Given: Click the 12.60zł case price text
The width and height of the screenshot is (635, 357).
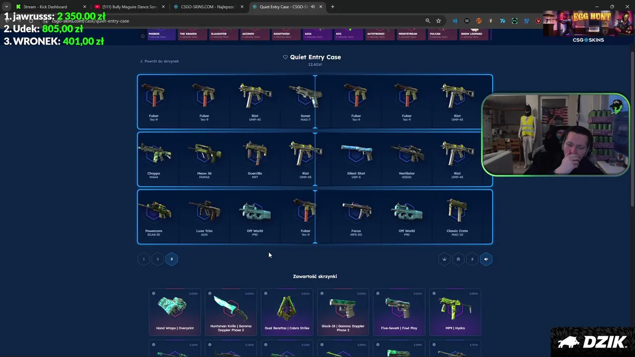Looking at the screenshot, I should coord(315,64).
